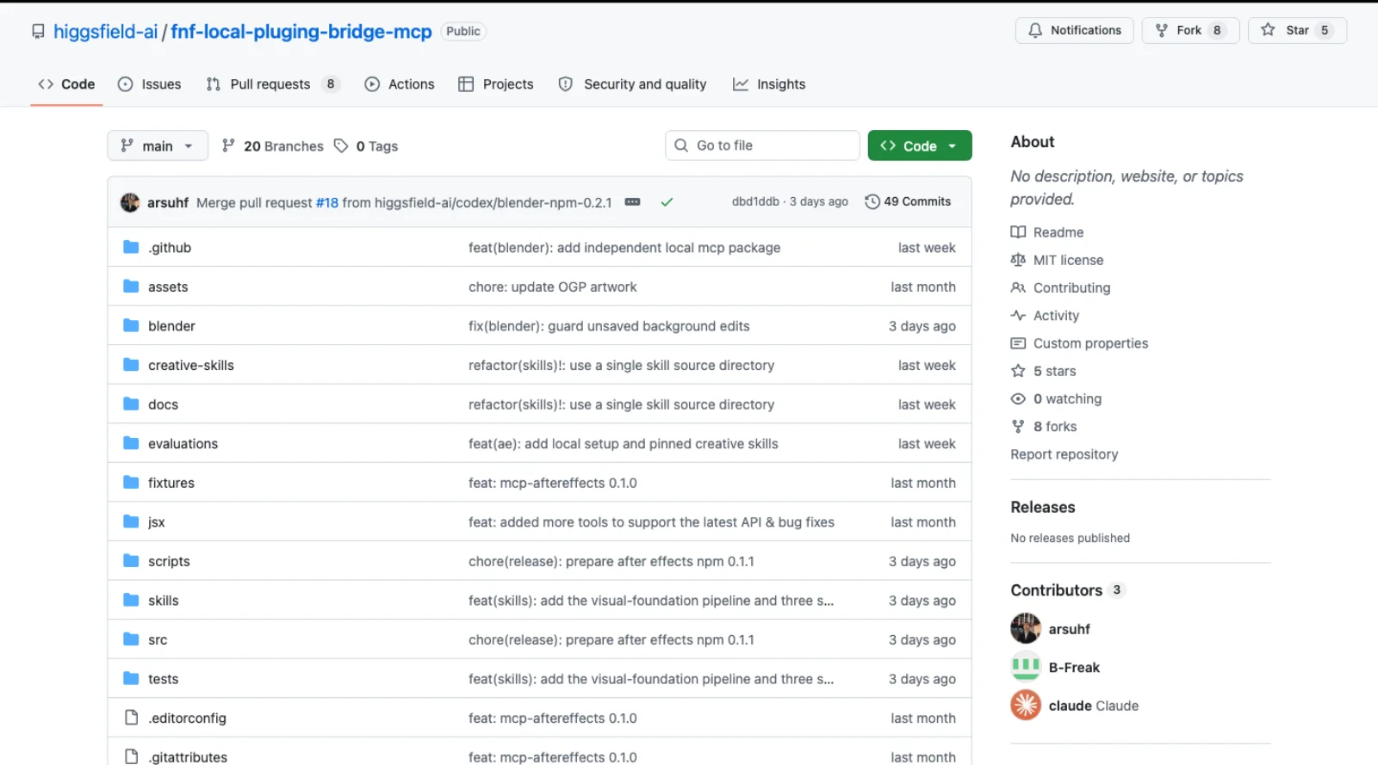
Task: Open the evaluations folder name
Action: click(183, 444)
